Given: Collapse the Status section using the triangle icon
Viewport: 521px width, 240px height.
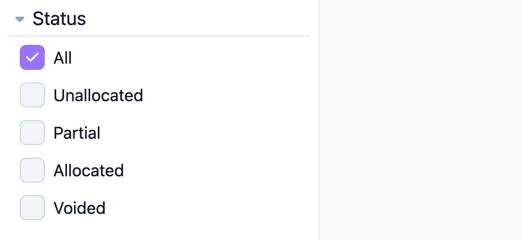Looking at the screenshot, I should coord(20,19).
